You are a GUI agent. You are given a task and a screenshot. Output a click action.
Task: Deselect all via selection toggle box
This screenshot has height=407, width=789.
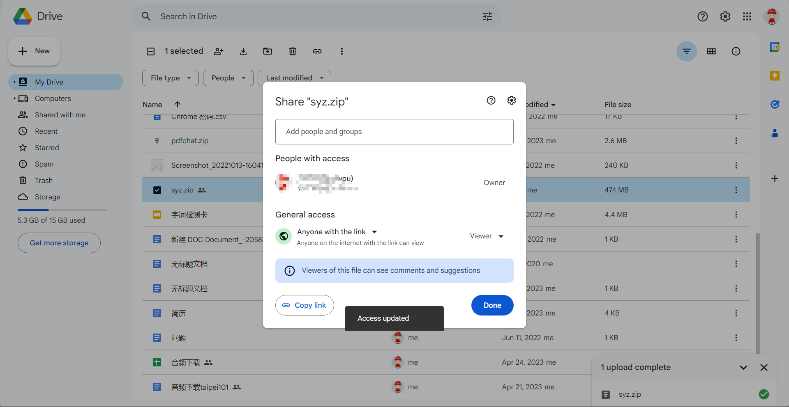click(x=151, y=51)
